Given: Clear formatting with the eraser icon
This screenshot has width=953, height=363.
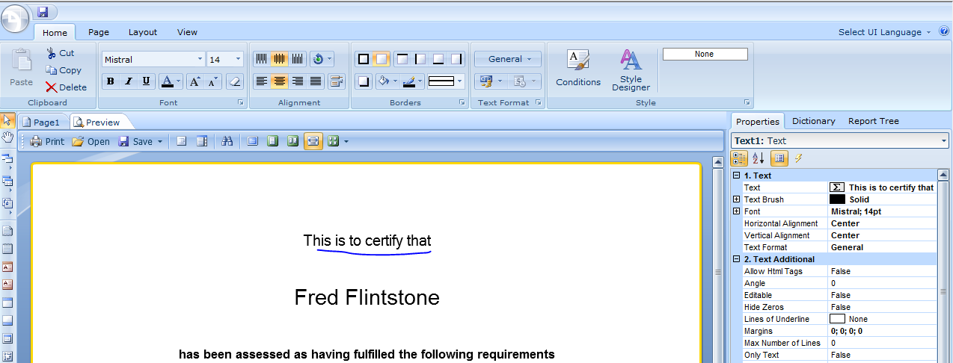Looking at the screenshot, I should pos(235,81).
